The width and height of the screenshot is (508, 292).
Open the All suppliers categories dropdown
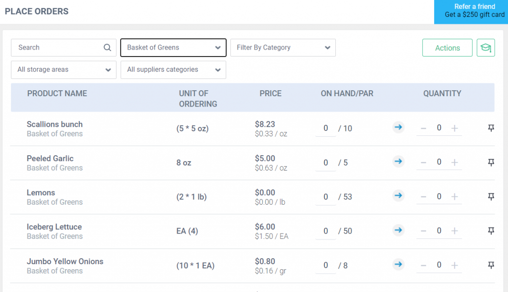click(x=173, y=69)
